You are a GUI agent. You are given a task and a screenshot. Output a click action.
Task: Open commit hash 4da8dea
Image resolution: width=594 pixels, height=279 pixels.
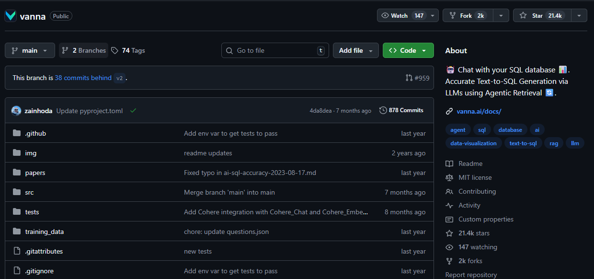pos(320,111)
